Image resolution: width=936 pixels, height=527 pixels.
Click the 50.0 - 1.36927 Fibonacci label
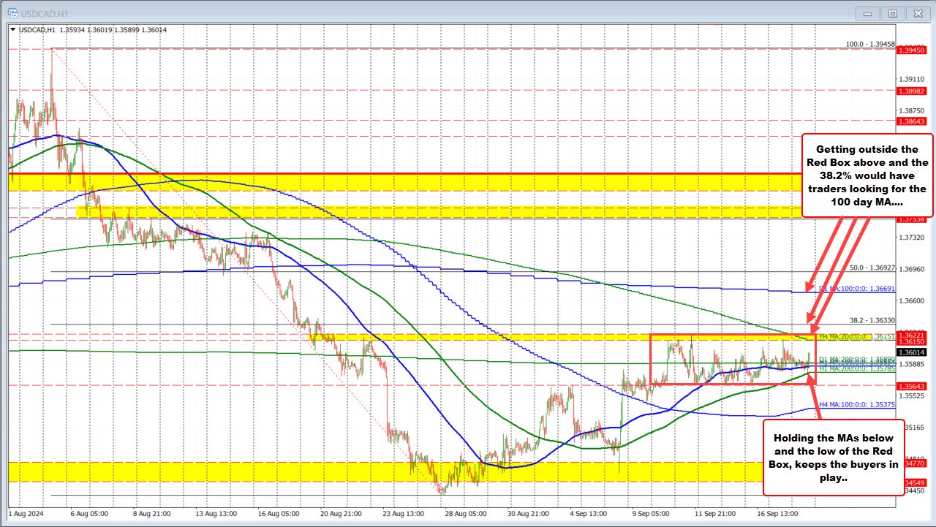(x=872, y=268)
